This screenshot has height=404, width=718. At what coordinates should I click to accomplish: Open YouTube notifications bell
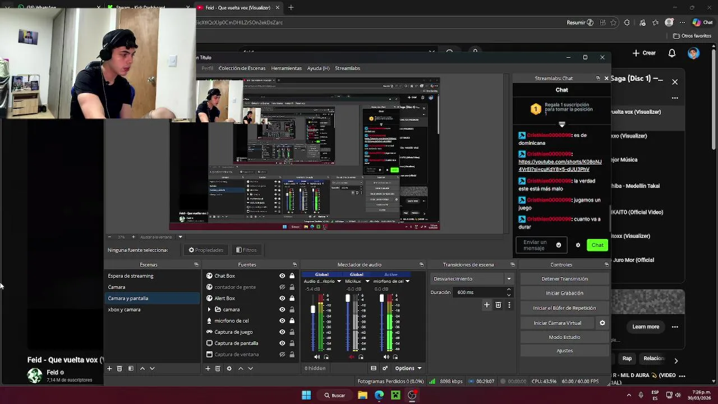pyautogui.click(x=672, y=53)
